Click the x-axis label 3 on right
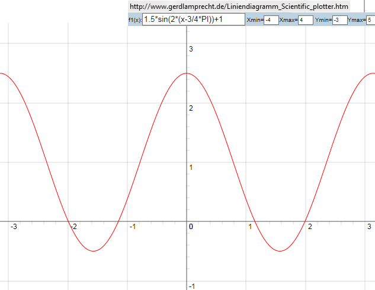Image resolution: width=375 pixels, height=290 pixels. (369, 227)
